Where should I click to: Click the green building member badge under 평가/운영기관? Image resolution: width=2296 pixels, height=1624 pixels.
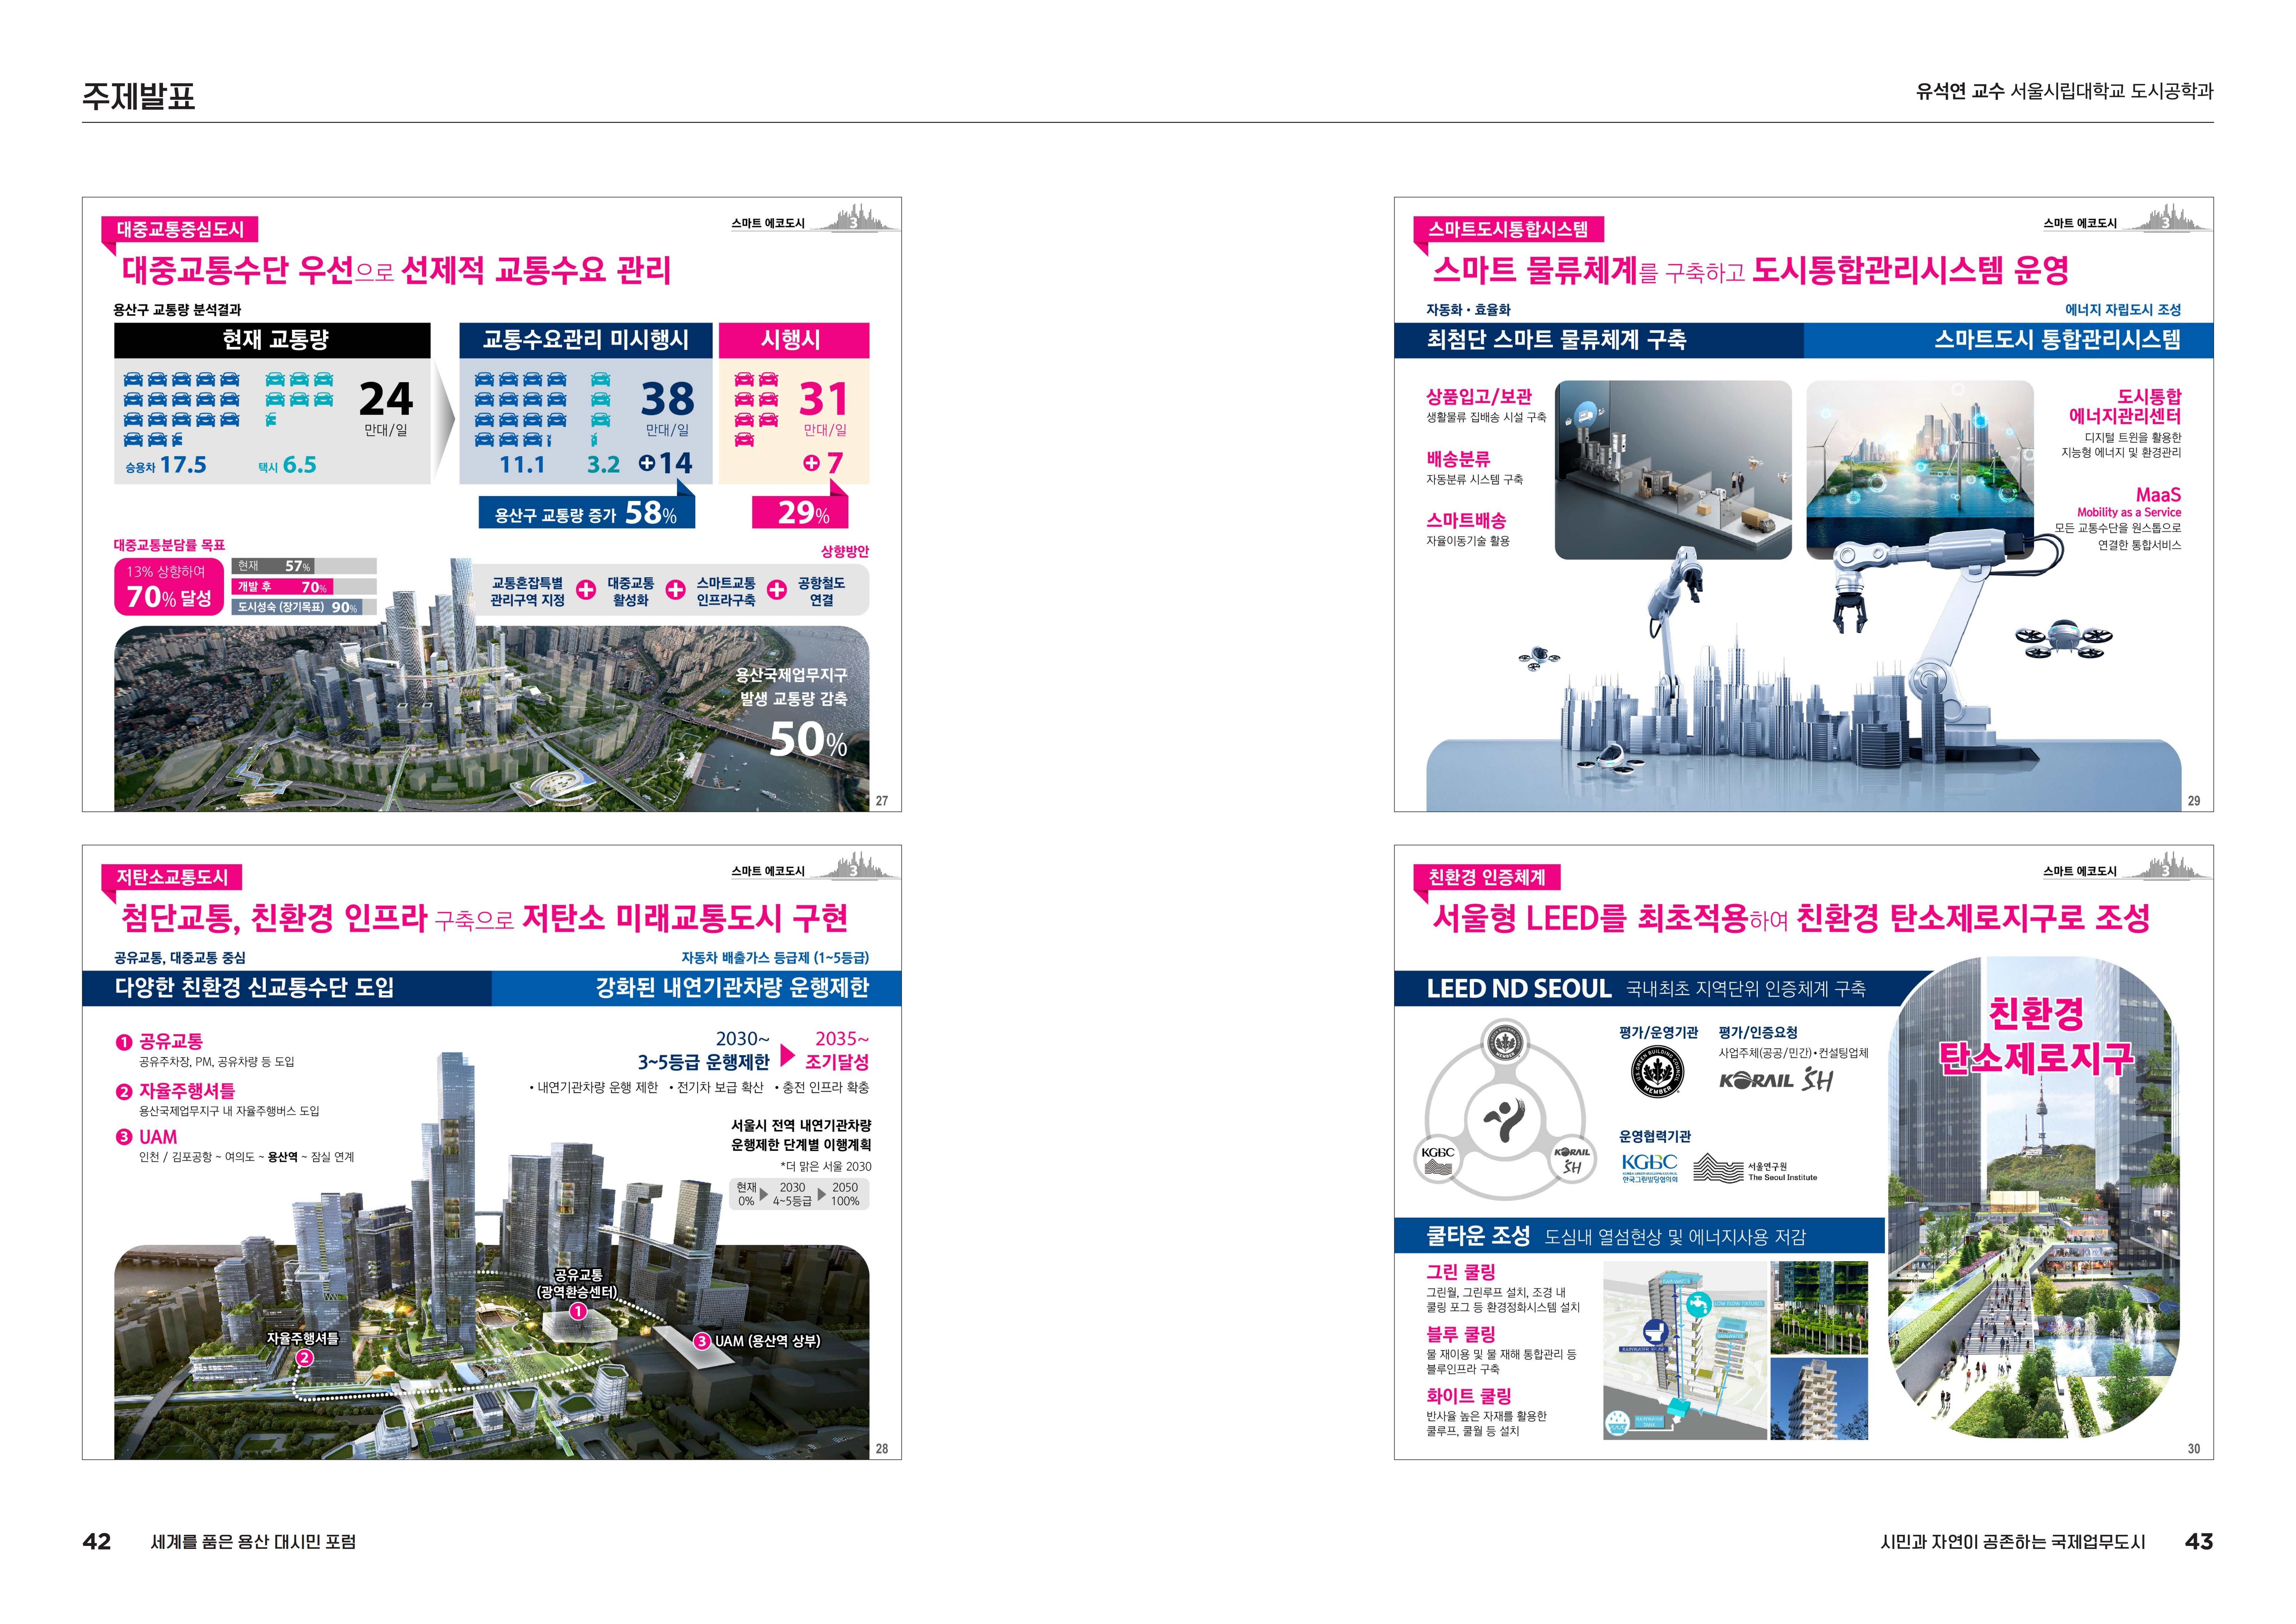[1657, 1072]
